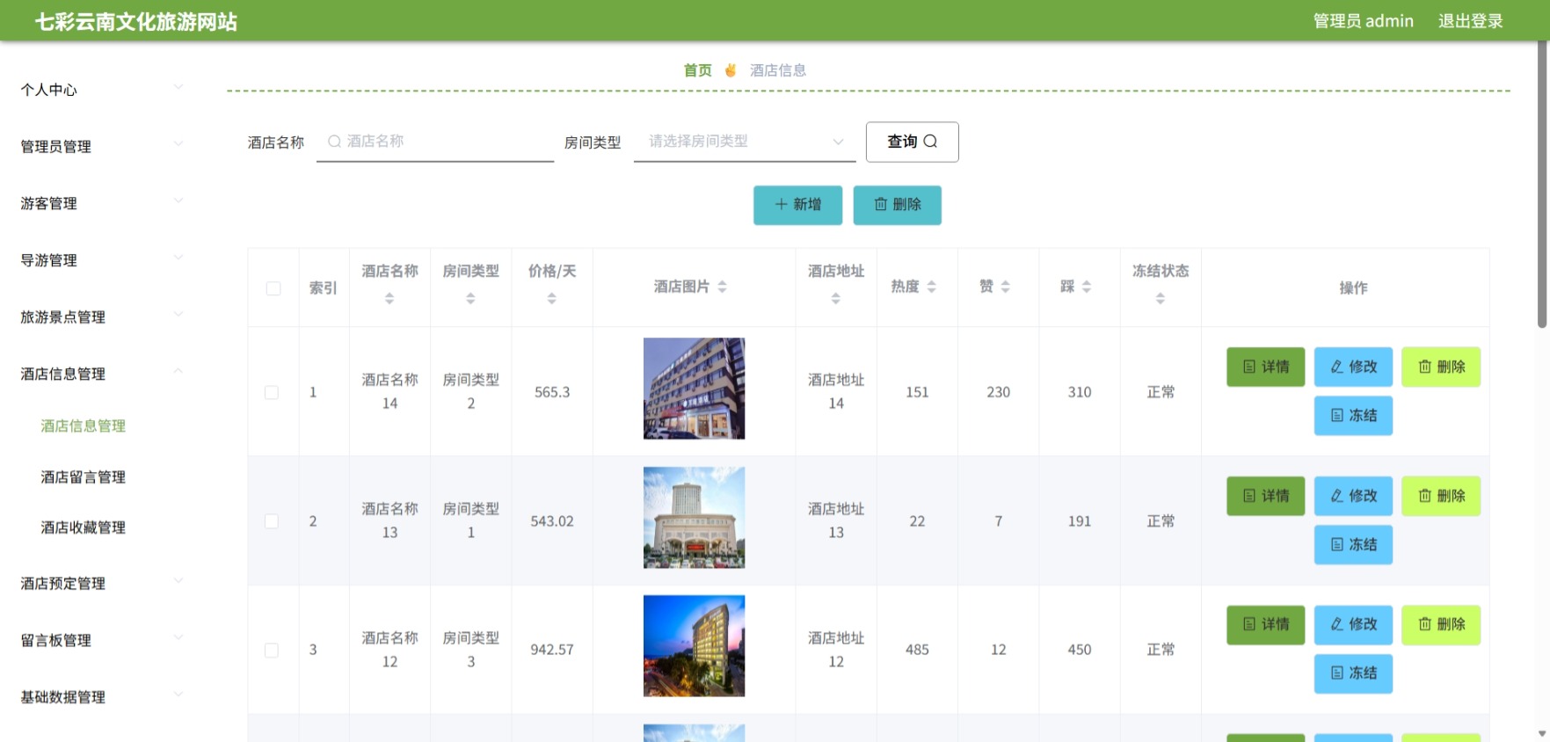View 详情 for 酒店名称12
This screenshot has width=1550, height=742.
click(x=1265, y=624)
